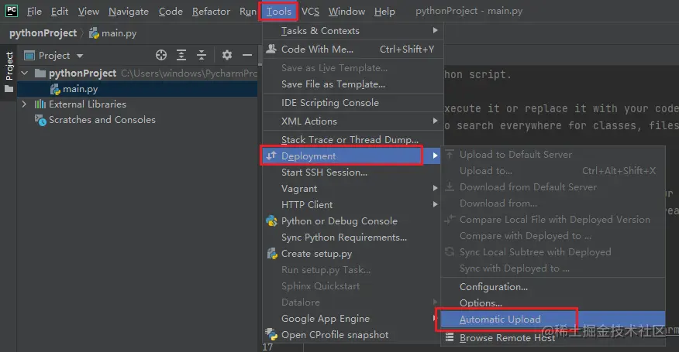The height and width of the screenshot is (352, 679).
Task: Click the Browse Remote Host icon
Action: tap(450, 337)
